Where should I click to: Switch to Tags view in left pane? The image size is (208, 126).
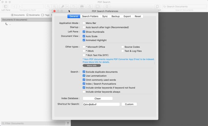45,15
